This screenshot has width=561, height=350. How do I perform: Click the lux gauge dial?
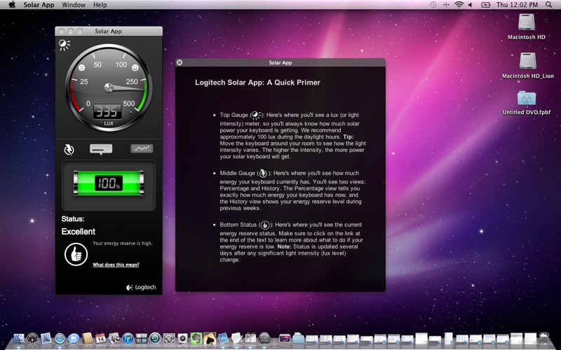[x=109, y=87]
